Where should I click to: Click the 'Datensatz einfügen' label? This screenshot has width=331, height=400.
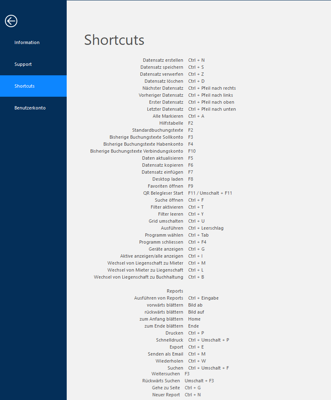coord(162,172)
